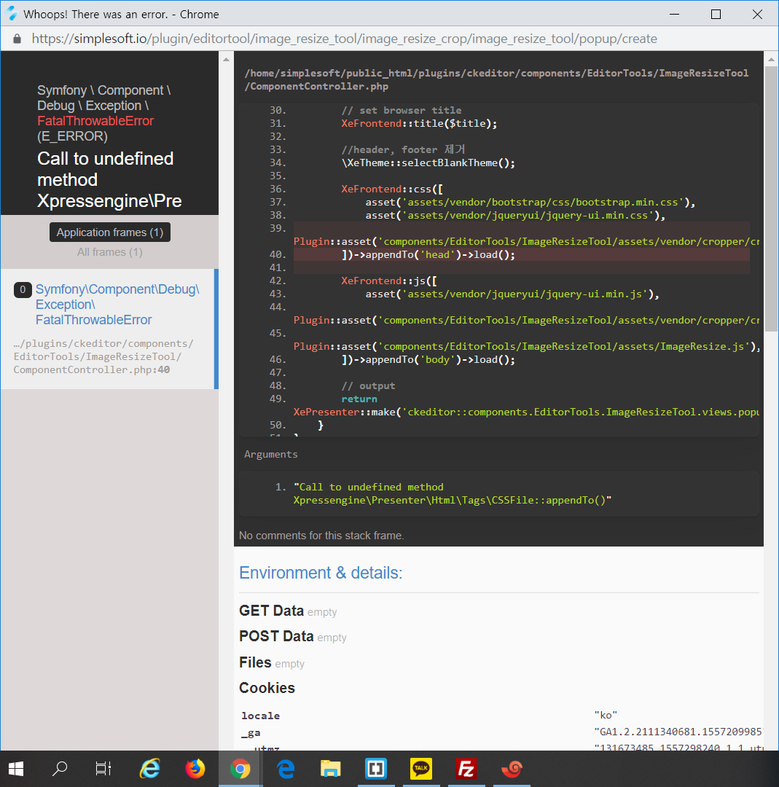The width and height of the screenshot is (779, 787).
Task: Open Task View on taskbar
Action: (103, 769)
